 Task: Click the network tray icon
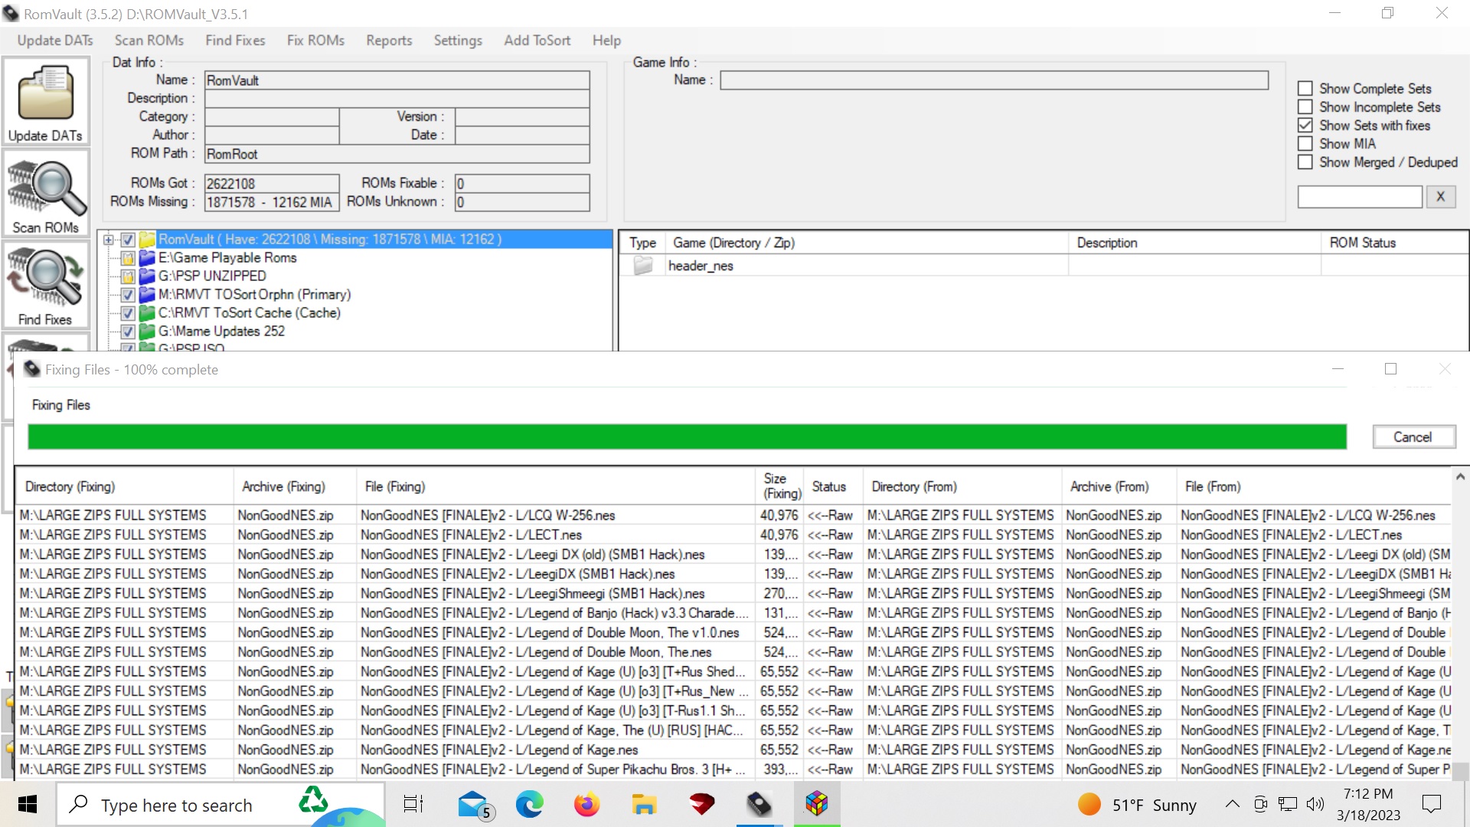coord(1288,804)
